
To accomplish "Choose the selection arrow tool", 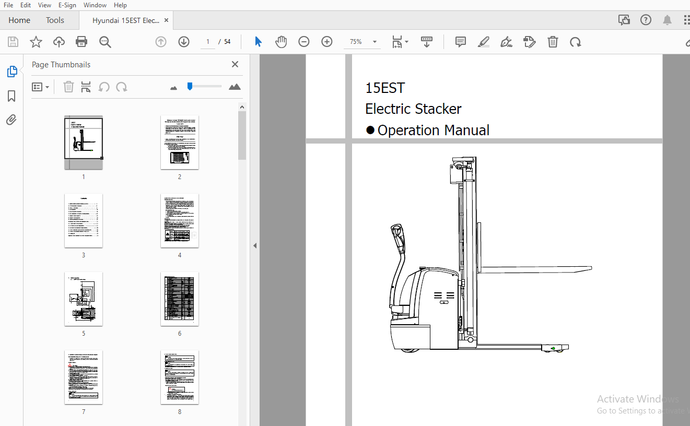I will pos(258,42).
